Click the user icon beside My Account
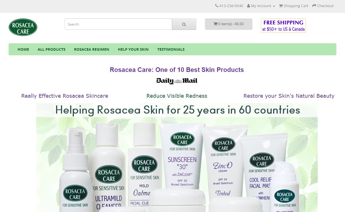The height and width of the screenshot is (212, 345). tap(248, 6)
